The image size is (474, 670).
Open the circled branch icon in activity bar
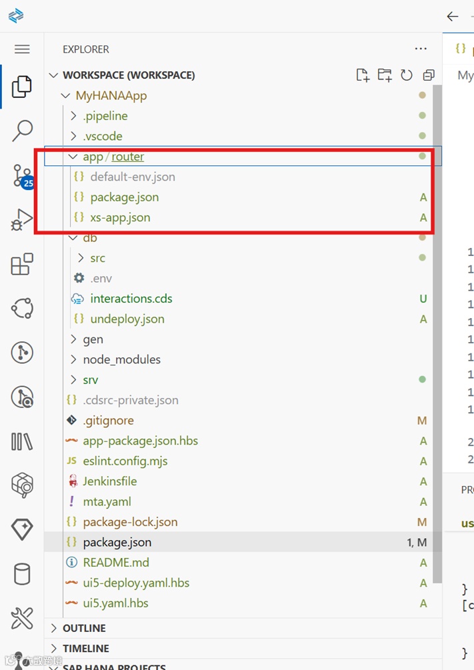point(22,352)
